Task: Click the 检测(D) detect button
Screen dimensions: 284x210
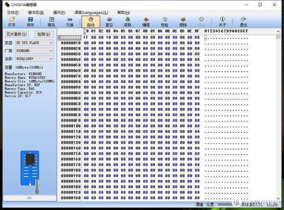Action: coord(44,34)
